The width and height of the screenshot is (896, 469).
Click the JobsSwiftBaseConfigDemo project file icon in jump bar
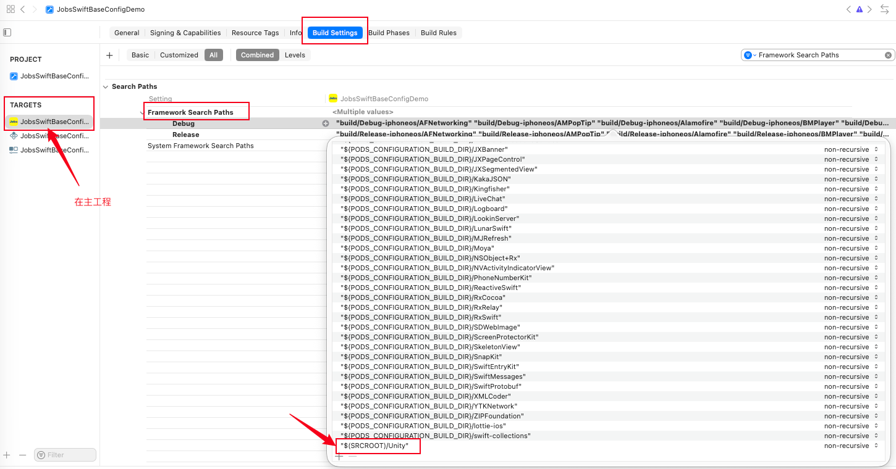49,10
